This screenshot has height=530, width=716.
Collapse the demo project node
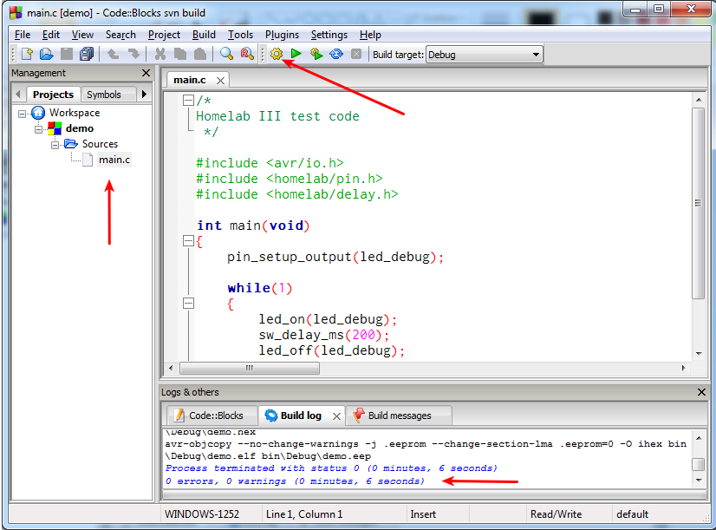pos(37,128)
